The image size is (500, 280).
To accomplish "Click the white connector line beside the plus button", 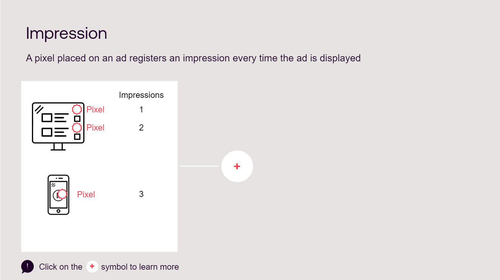I will click(x=199, y=166).
